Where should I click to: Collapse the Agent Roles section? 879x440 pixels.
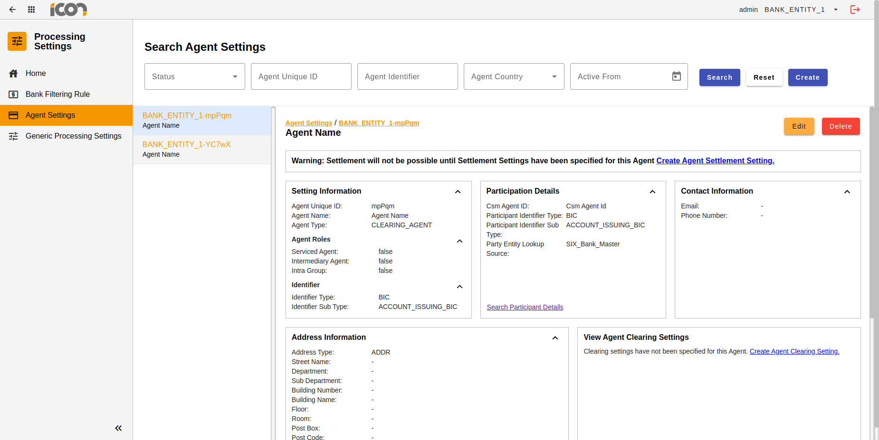point(459,241)
